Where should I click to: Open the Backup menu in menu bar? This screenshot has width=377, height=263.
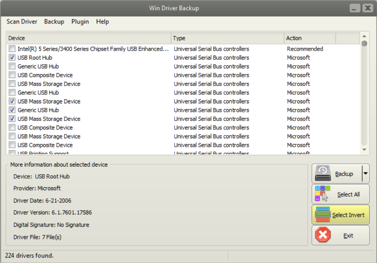tap(54, 22)
